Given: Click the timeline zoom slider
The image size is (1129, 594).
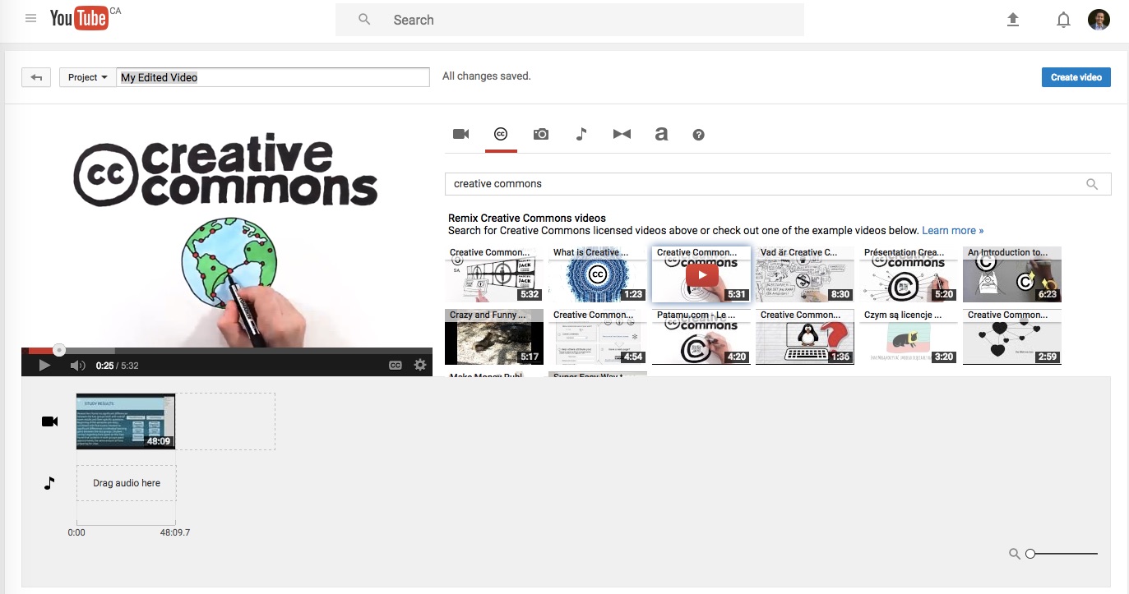Looking at the screenshot, I should pos(1062,554).
